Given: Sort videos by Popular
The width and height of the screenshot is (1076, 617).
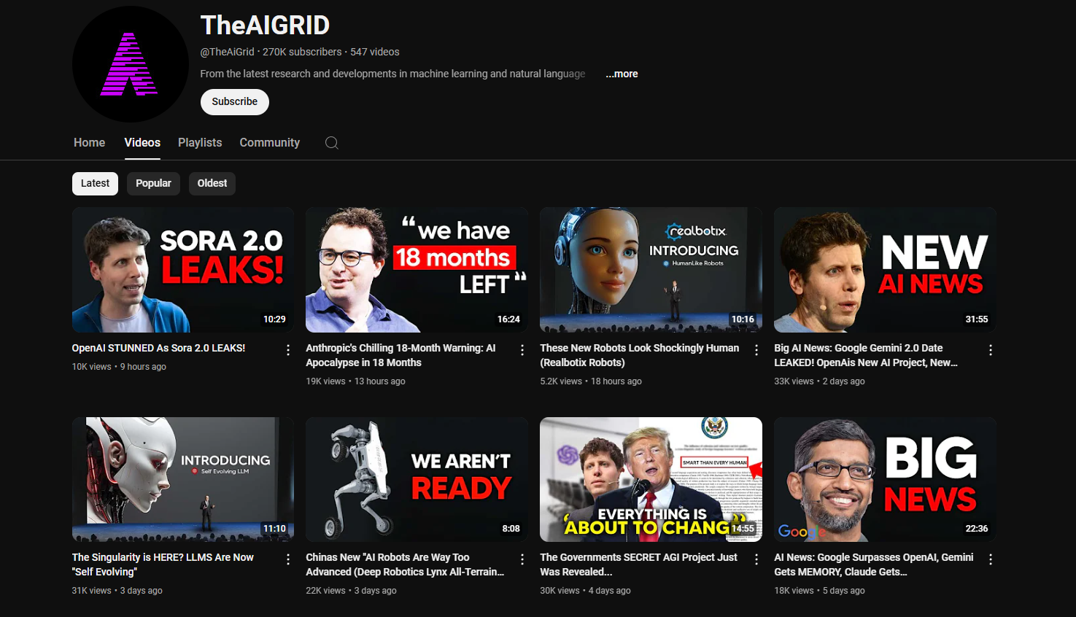Looking at the screenshot, I should point(153,183).
